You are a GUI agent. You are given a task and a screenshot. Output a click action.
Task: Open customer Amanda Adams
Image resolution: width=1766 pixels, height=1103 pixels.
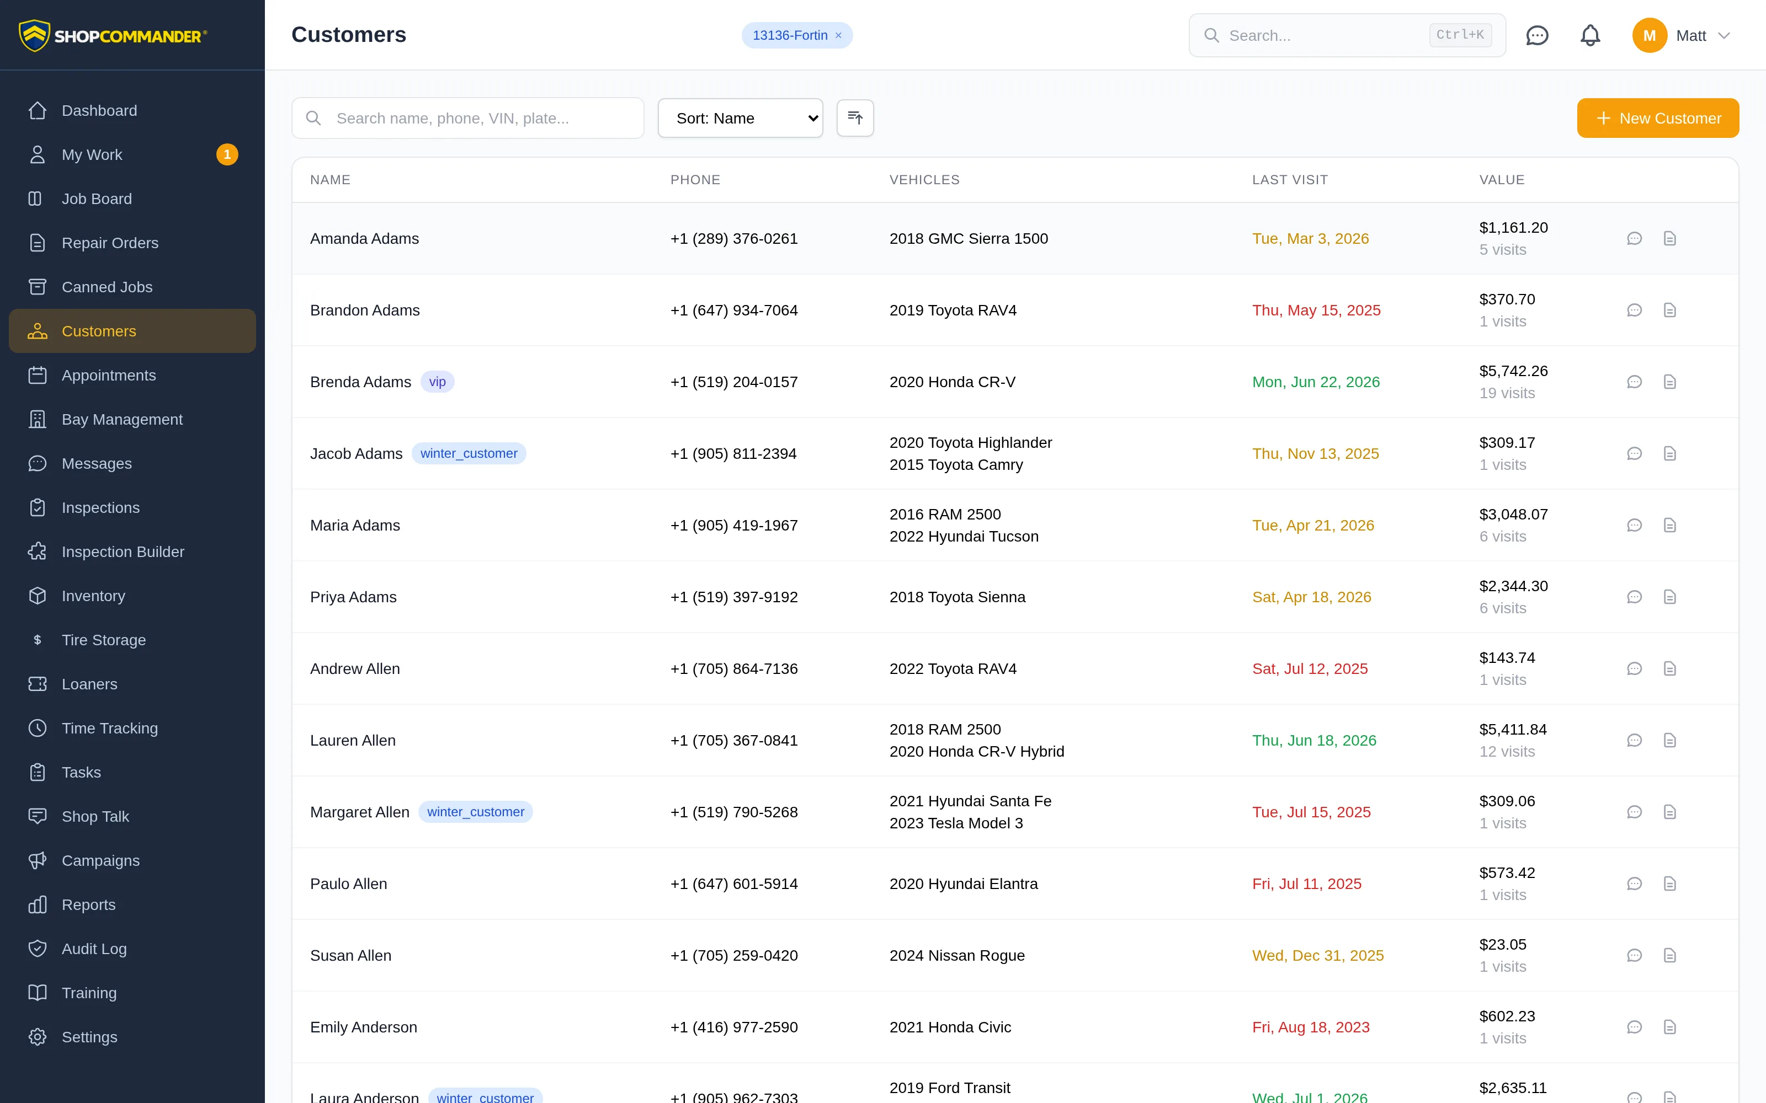pyautogui.click(x=364, y=239)
